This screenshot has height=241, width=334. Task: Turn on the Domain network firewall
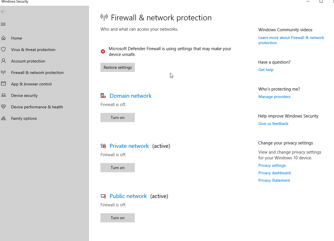pyautogui.click(x=117, y=117)
